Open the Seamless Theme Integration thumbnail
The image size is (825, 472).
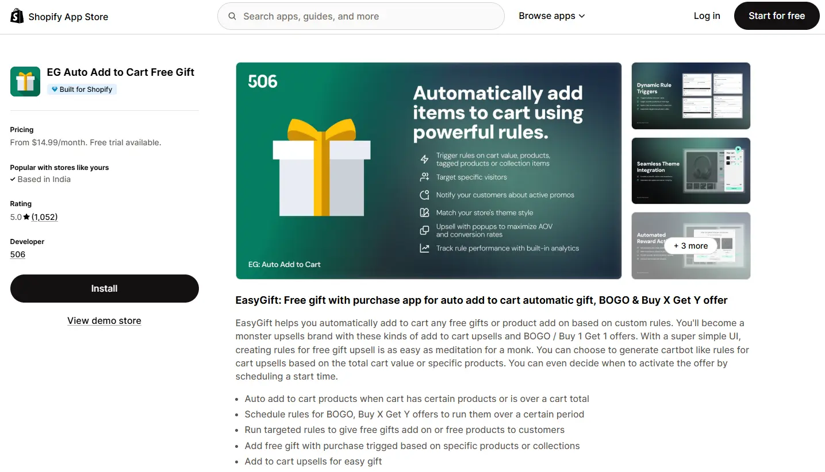point(691,171)
